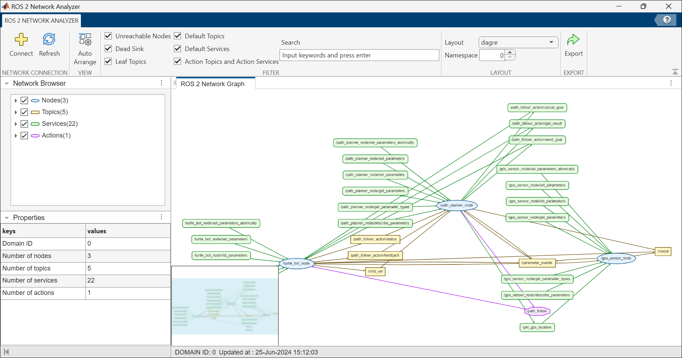Uncheck Default Services filter
The image size is (682, 358).
tap(178, 49)
